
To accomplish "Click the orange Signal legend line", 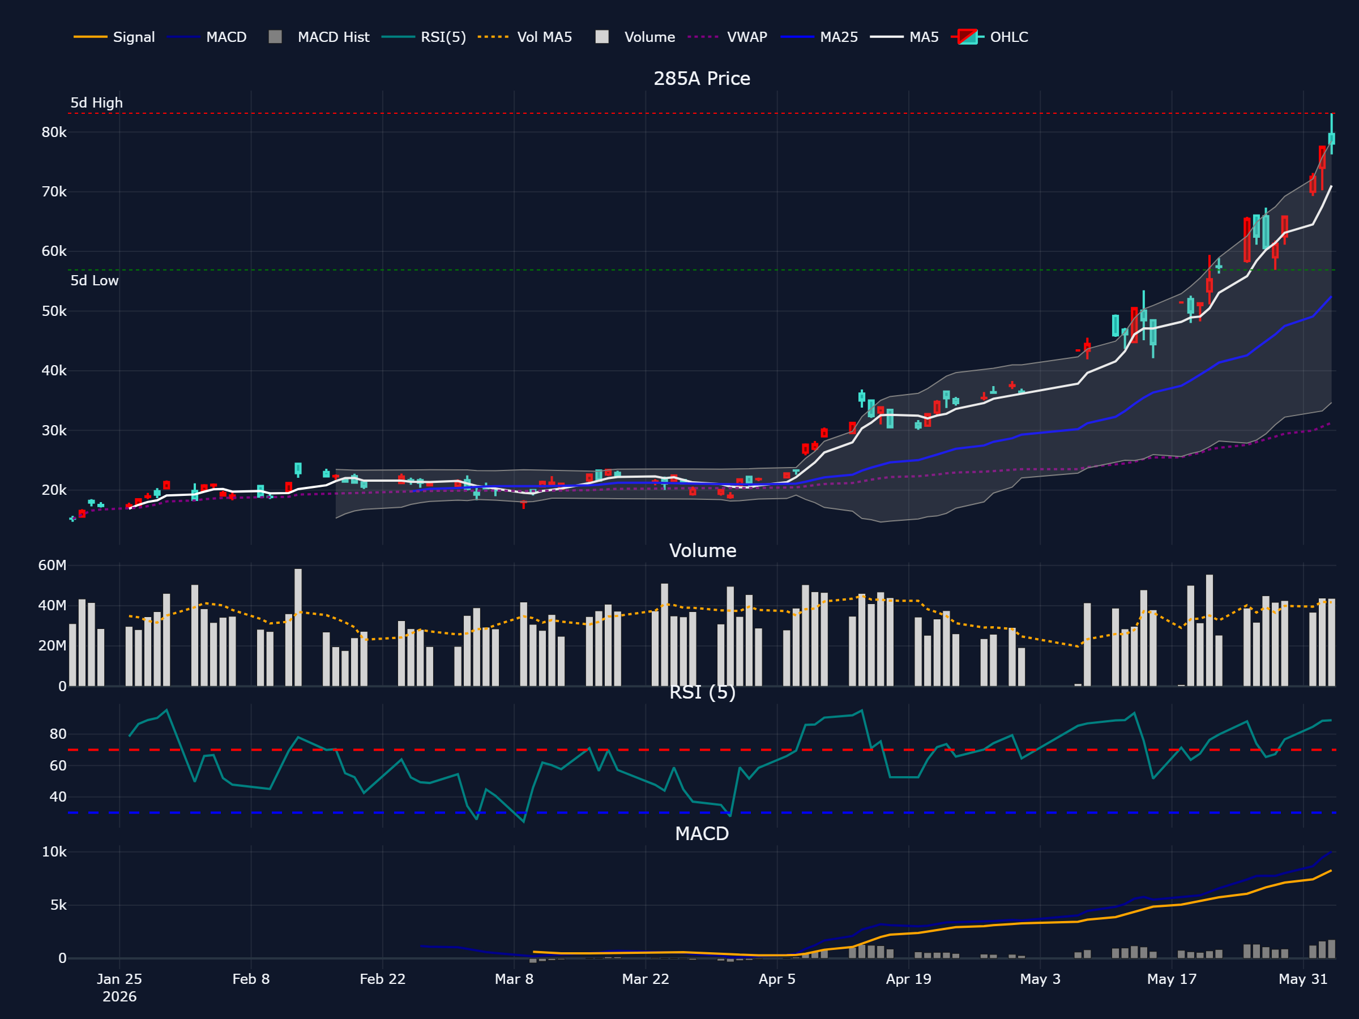I will [x=90, y=37].
